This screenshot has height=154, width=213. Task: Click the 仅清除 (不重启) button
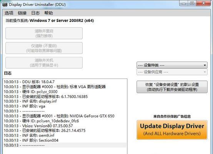coord(44,48)
